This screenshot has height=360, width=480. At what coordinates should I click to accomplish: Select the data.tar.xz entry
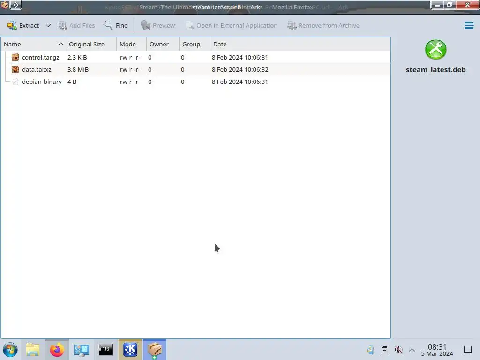coord(195,69)
